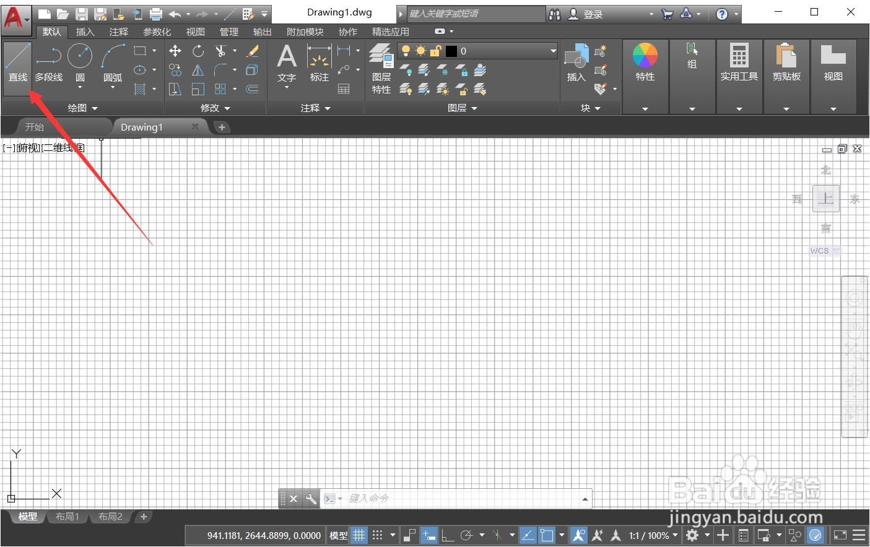Switch to the 开始 document tab

tap(35, 127)
